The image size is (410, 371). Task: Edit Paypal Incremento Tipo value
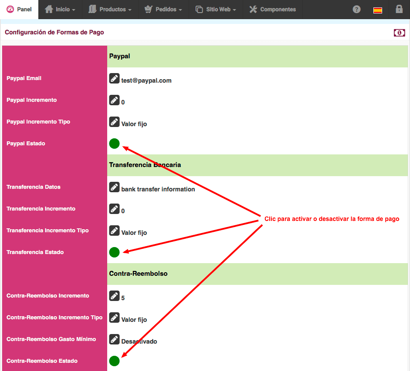point(114,122)
